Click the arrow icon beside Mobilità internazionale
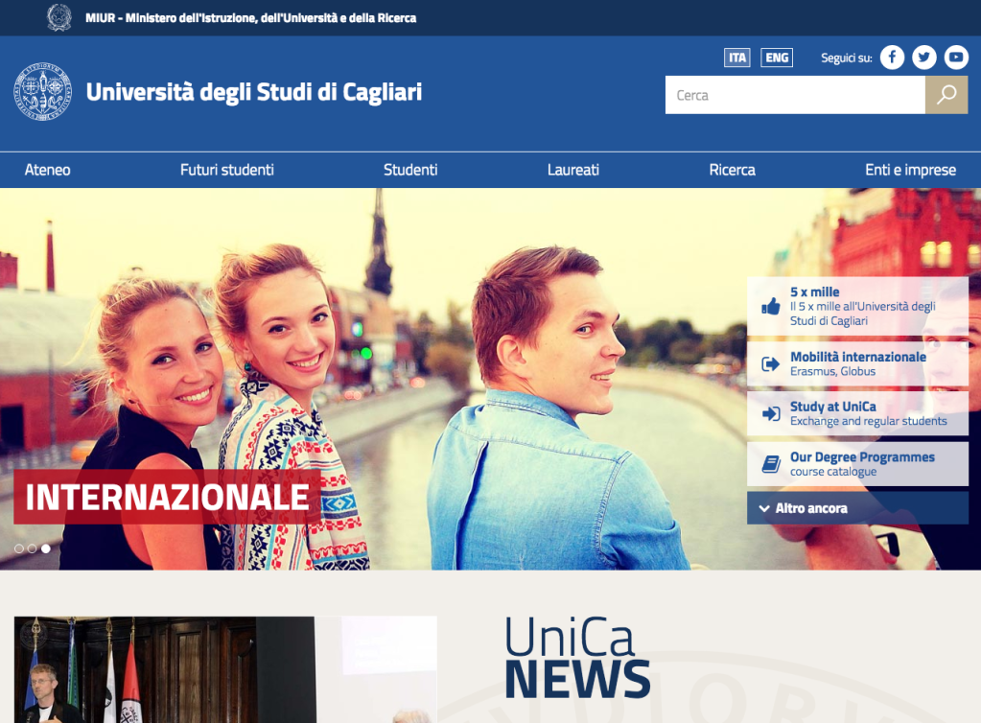 pyautogui.click(x=770, y=363)
